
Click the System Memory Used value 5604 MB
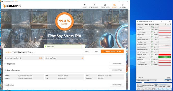[155, 65]
